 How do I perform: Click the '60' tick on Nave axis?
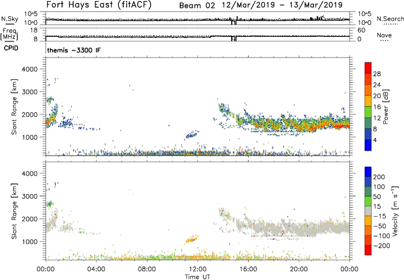click(x=361, y=30)
